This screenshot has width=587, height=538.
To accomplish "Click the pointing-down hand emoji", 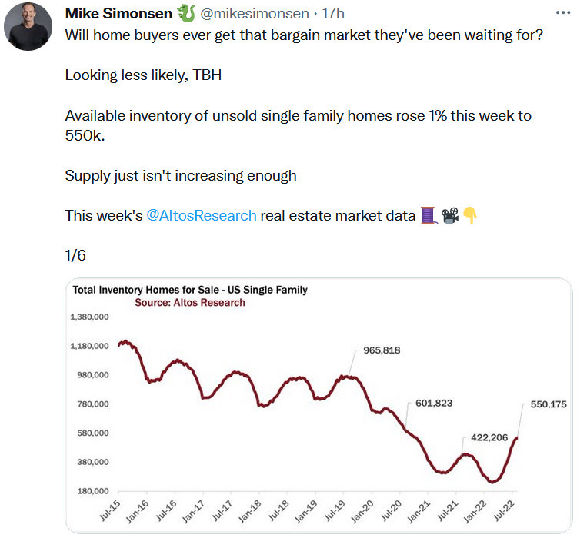I will coord(470,216).
